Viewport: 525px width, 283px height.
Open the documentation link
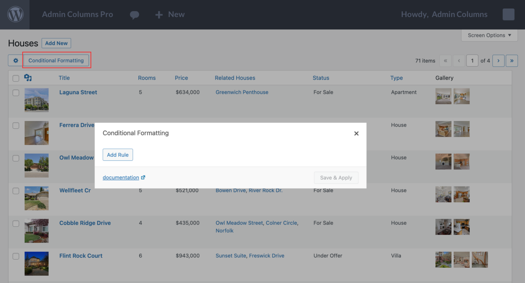(x=121, y=178)
